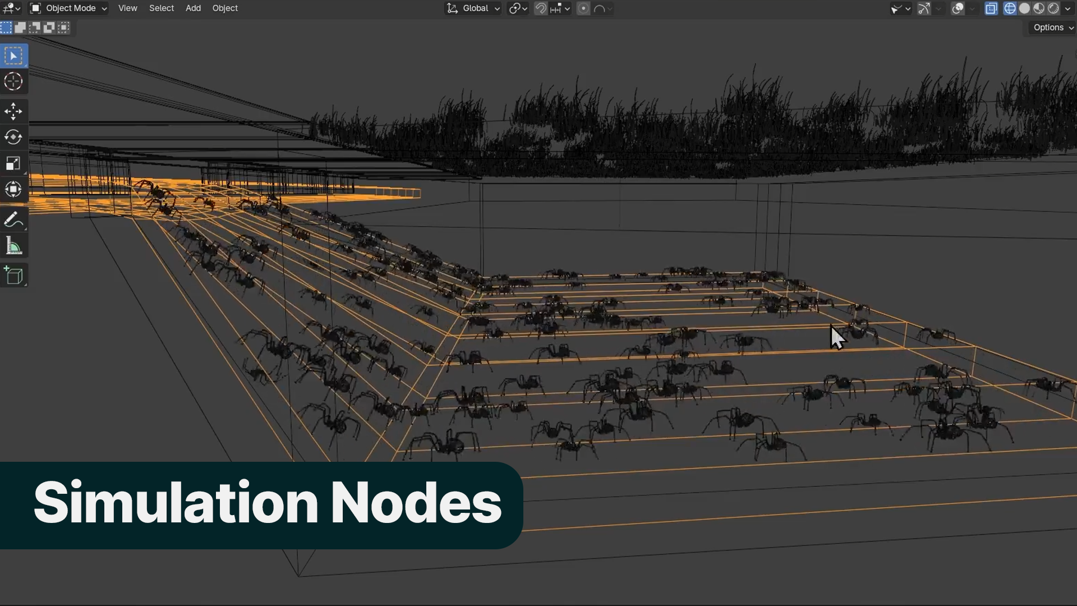
Task: Choose the Annotate tool
Action: coord(13,220)
